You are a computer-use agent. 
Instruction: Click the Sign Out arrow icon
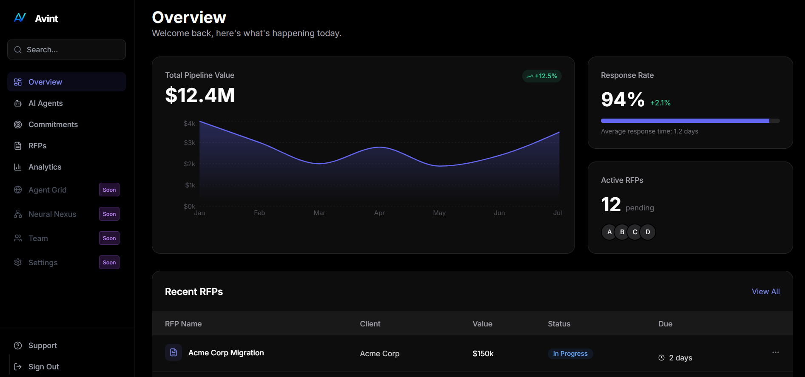(x=18, y=367)
